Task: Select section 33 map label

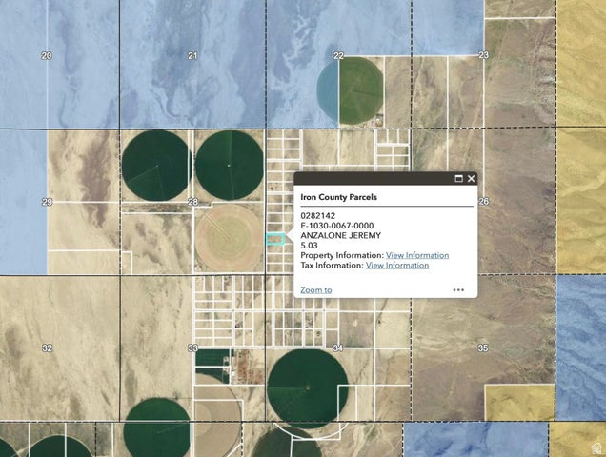Action: click(192, 348)
